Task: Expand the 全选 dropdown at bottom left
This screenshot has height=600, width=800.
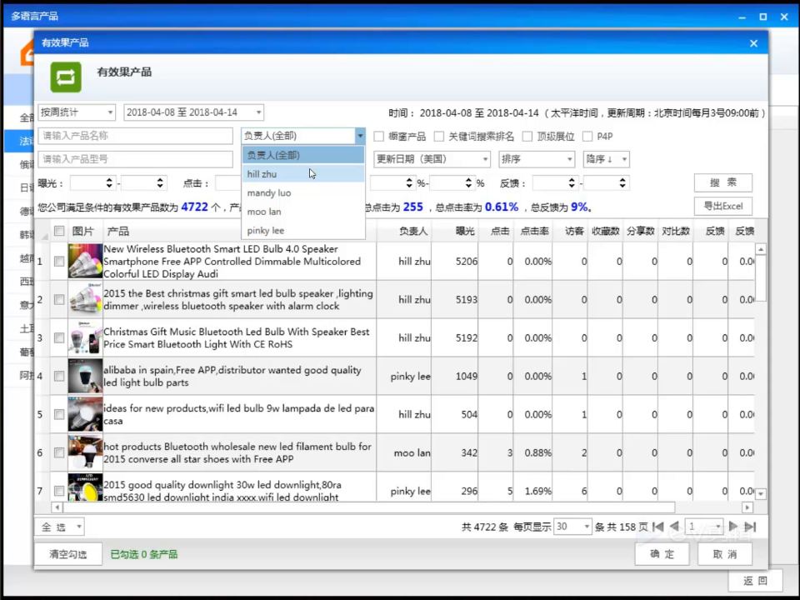Action: pos(60,527)
